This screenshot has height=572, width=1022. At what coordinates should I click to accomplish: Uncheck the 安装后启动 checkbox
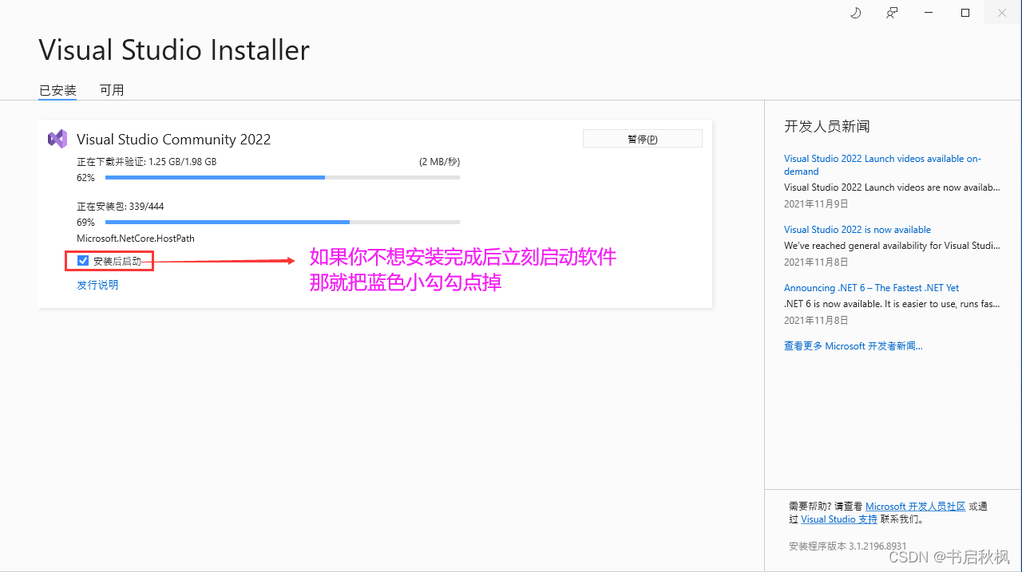click(83, 260)
